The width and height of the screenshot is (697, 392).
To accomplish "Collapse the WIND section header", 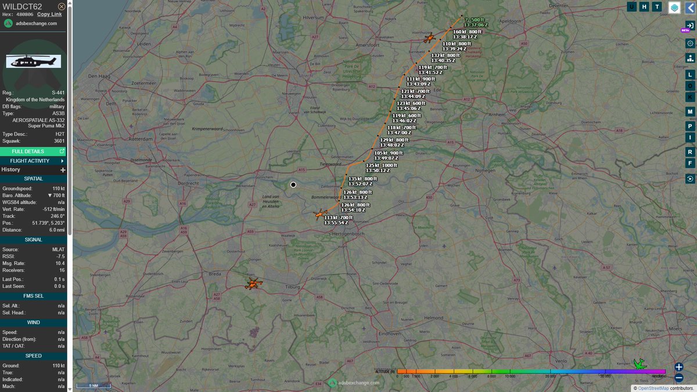I will (x=33, y=322).
